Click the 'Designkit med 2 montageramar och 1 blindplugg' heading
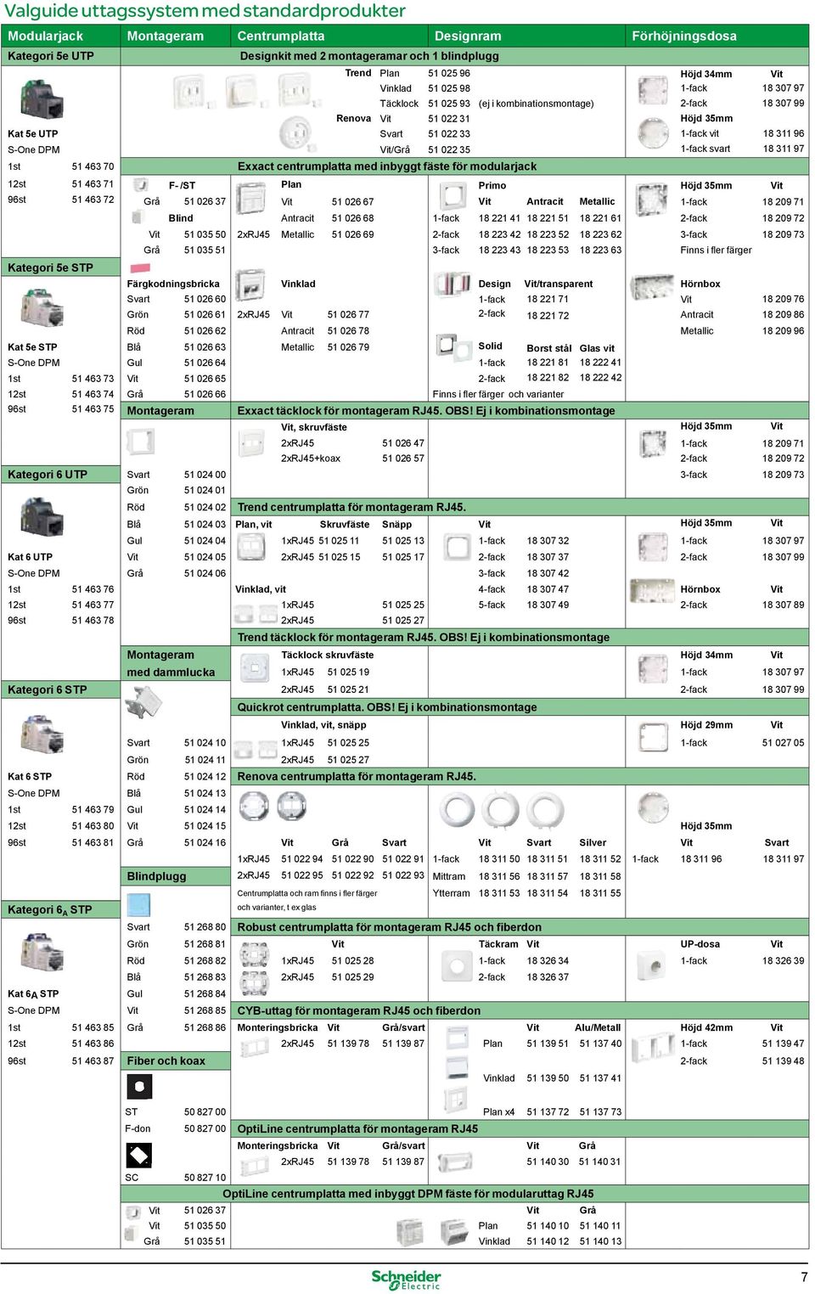This screenshot has height=1294, width=815. [x=369, y=56]
